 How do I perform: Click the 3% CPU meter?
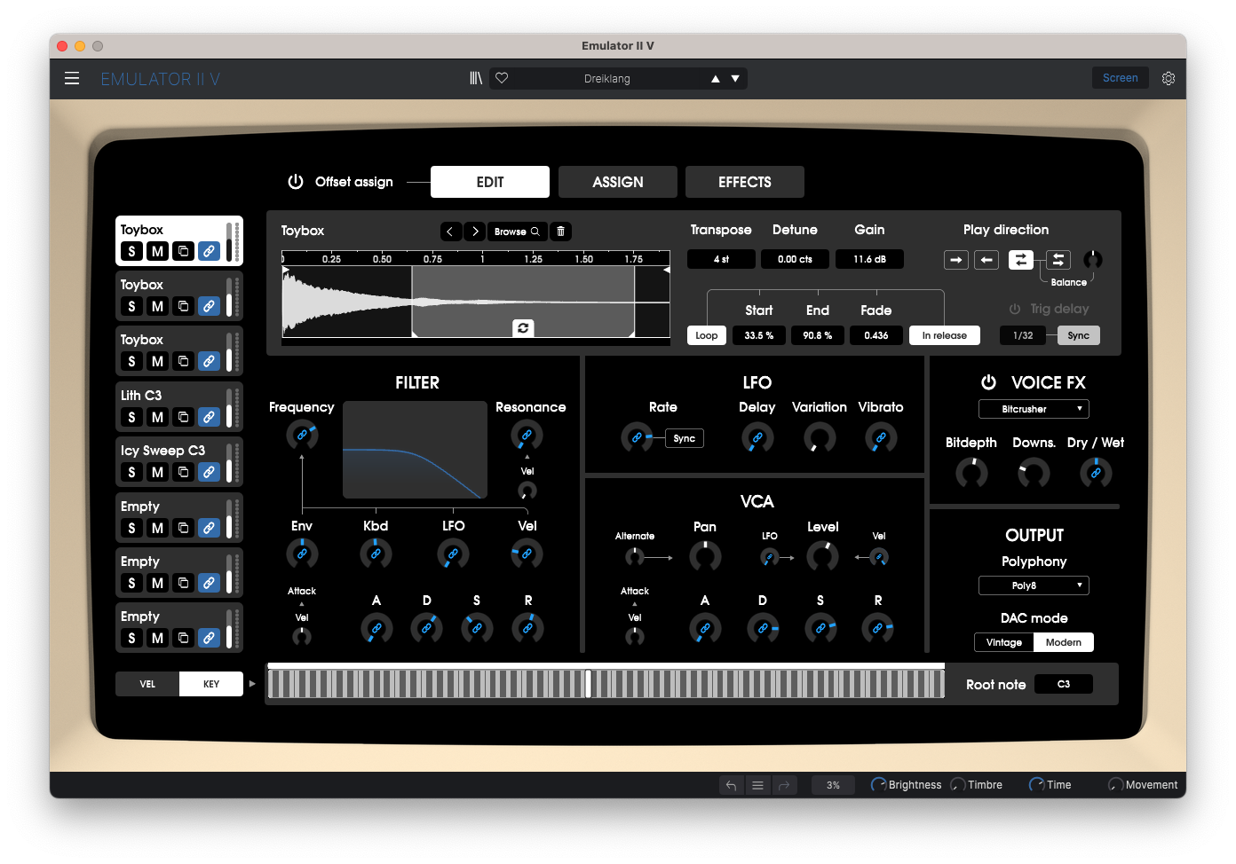833,785
